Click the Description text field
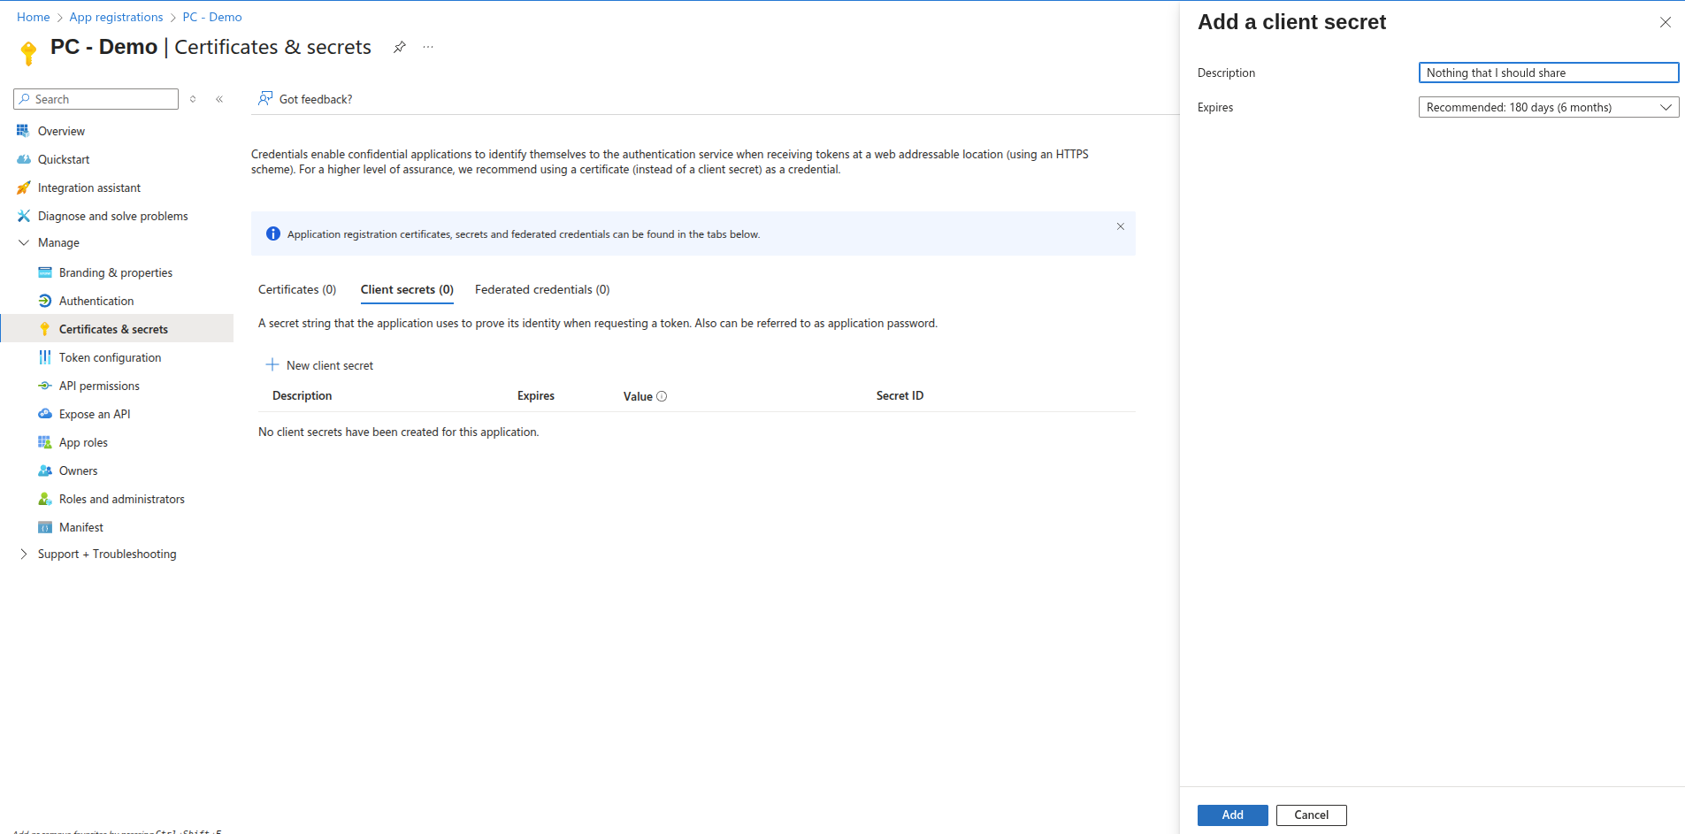The width and height of the screenshot is (1685, 834). click(1548, 73)
